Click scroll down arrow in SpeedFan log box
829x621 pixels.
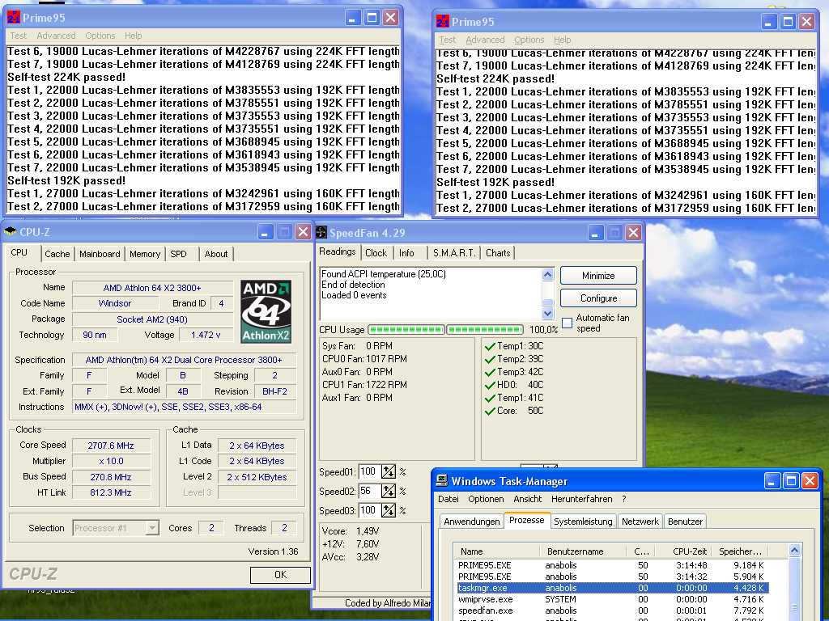548,313
